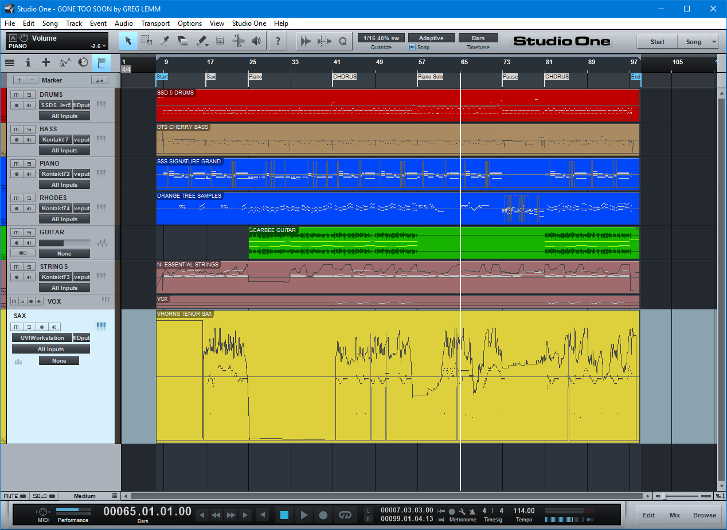Image resolution: width=727 pixels, height=530 pixels.
Task: Open the Song menu
Action: click(50, 23)
